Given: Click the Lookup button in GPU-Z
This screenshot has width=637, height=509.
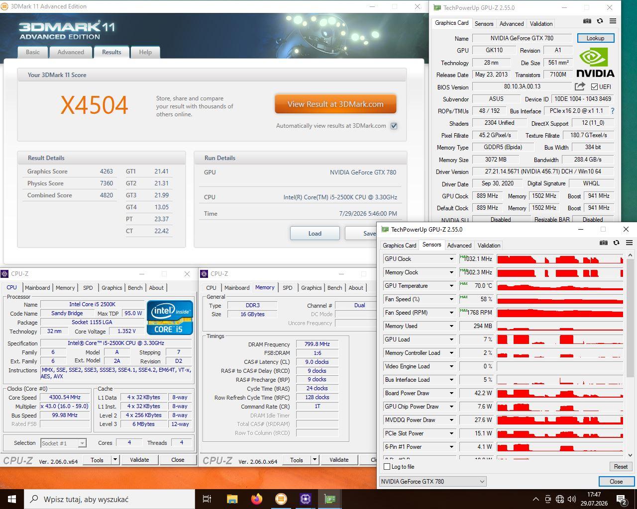Looking at the screenshot, I should coord(595,38).
